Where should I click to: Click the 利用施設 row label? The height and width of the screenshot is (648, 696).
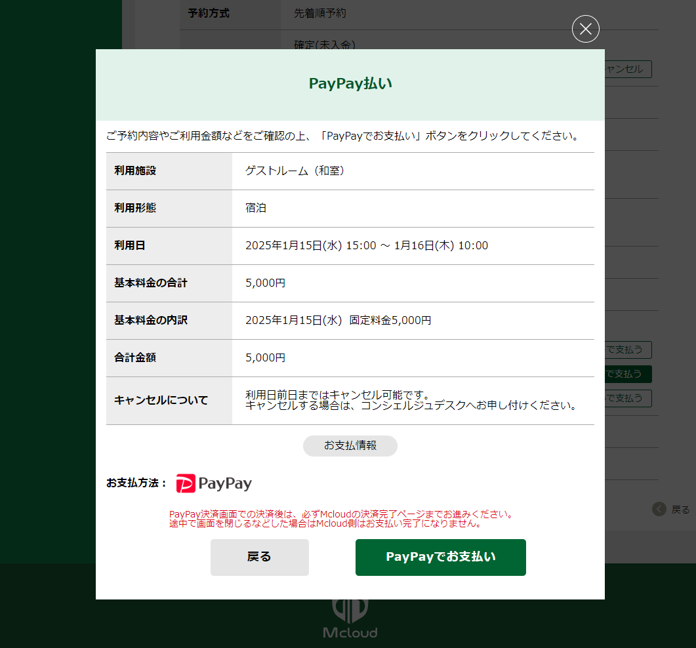(x=135, y=171)
